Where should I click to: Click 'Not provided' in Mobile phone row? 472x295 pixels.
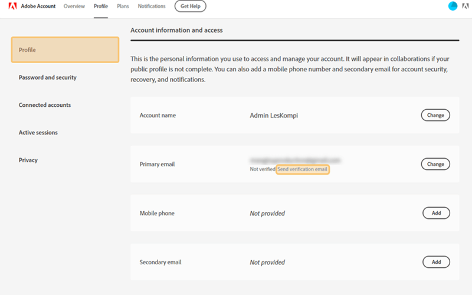tap(267, 214)
